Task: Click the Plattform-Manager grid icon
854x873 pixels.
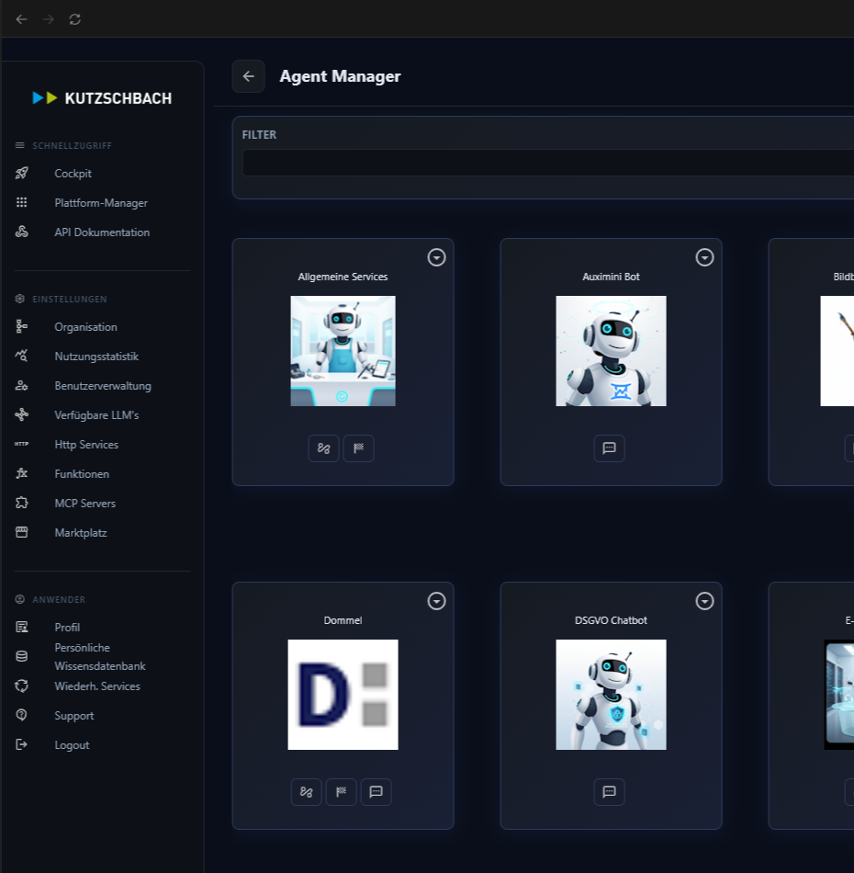Action: point(22,203)
